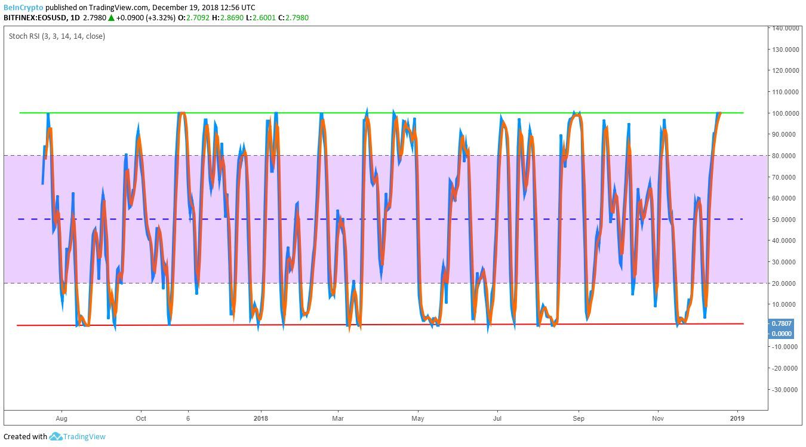Click the 140.0000 price scale label
The height and width of the screenshot is (447, 806).
(786, 28)
